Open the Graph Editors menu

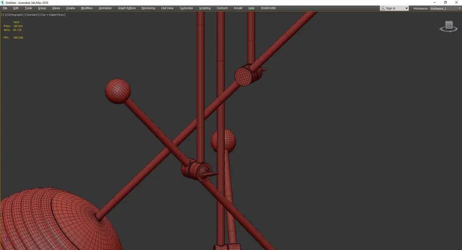click(127, 8)
